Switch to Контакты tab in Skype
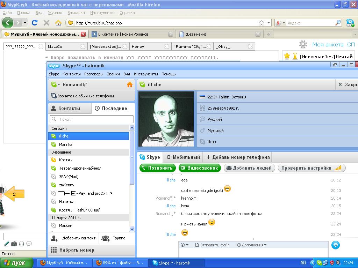358x268 pixels. pyautogui.click(x=70, y=108)
